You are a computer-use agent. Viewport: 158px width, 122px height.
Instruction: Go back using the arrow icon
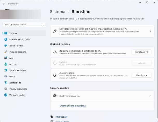[x=4, y=4]
